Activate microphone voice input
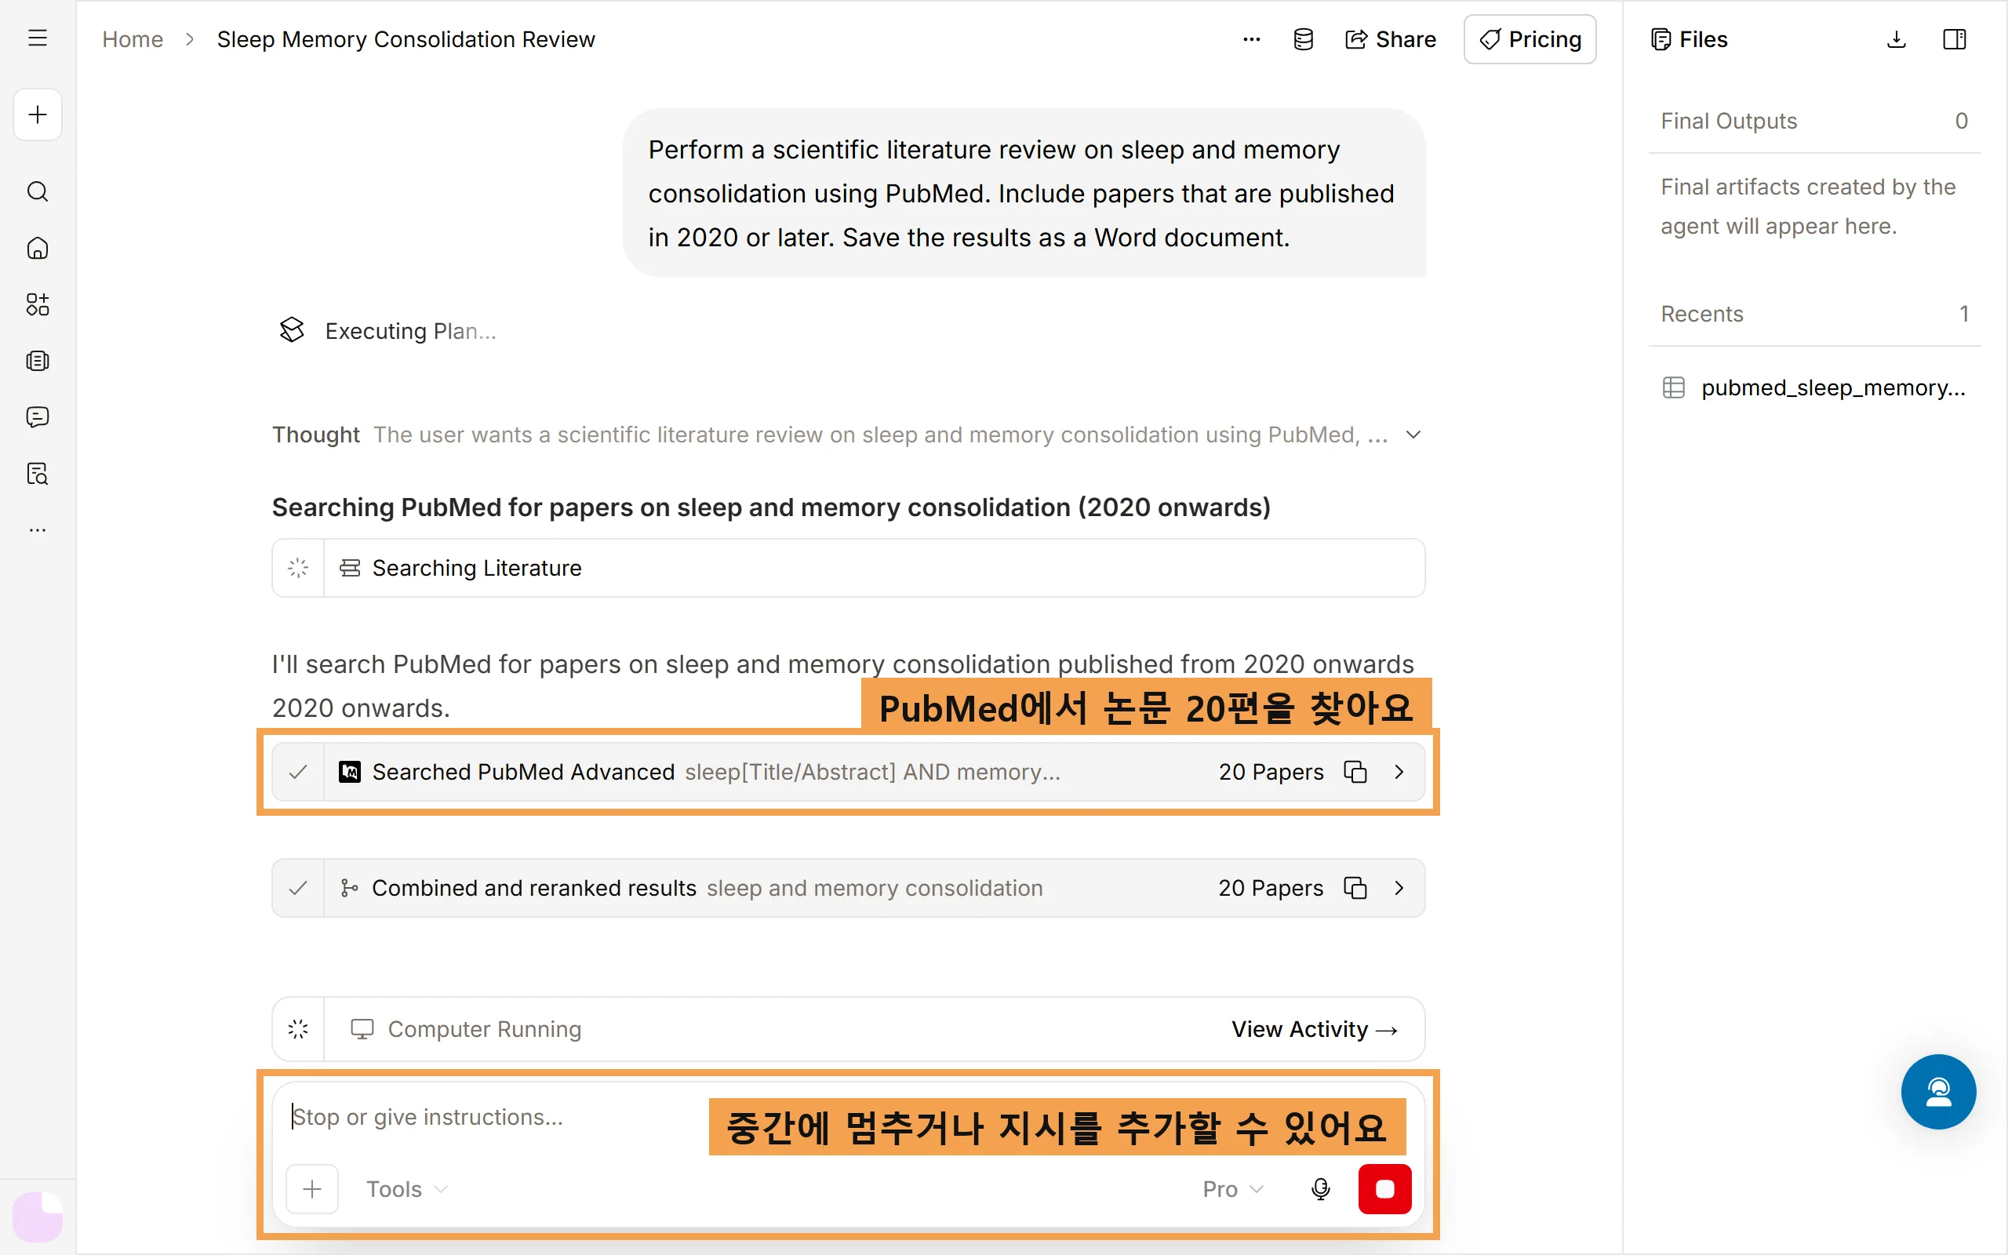This screenshot has height=1255, width=2008. tap(1320, 1188)
